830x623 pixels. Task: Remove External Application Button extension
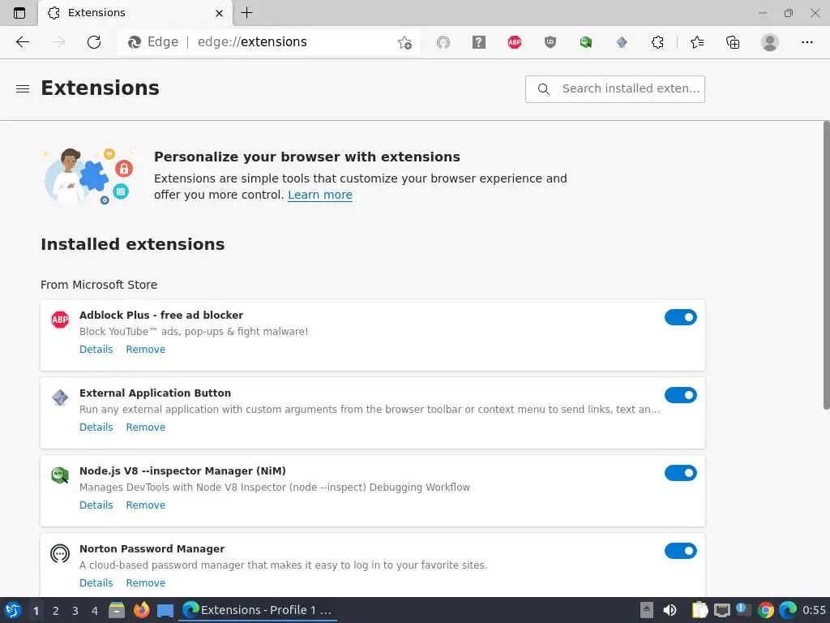point(146,427)
